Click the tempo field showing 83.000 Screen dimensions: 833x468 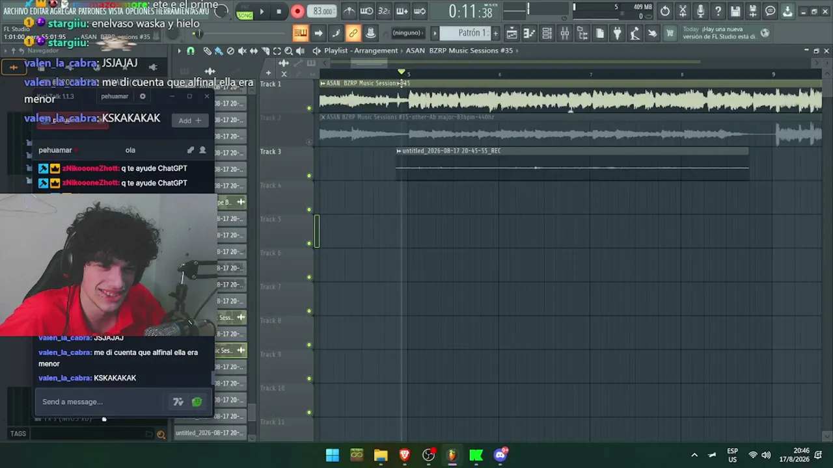[x=323, y=11]
